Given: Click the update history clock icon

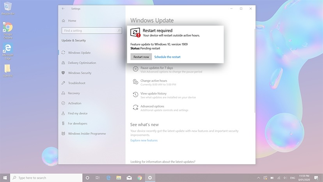Looking at the screenshot, I should click(135, 95).
